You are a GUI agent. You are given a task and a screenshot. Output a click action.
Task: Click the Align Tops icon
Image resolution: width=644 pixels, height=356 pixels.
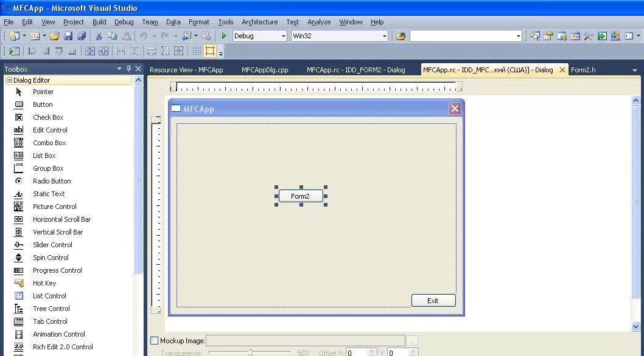[x=58, y=51]
